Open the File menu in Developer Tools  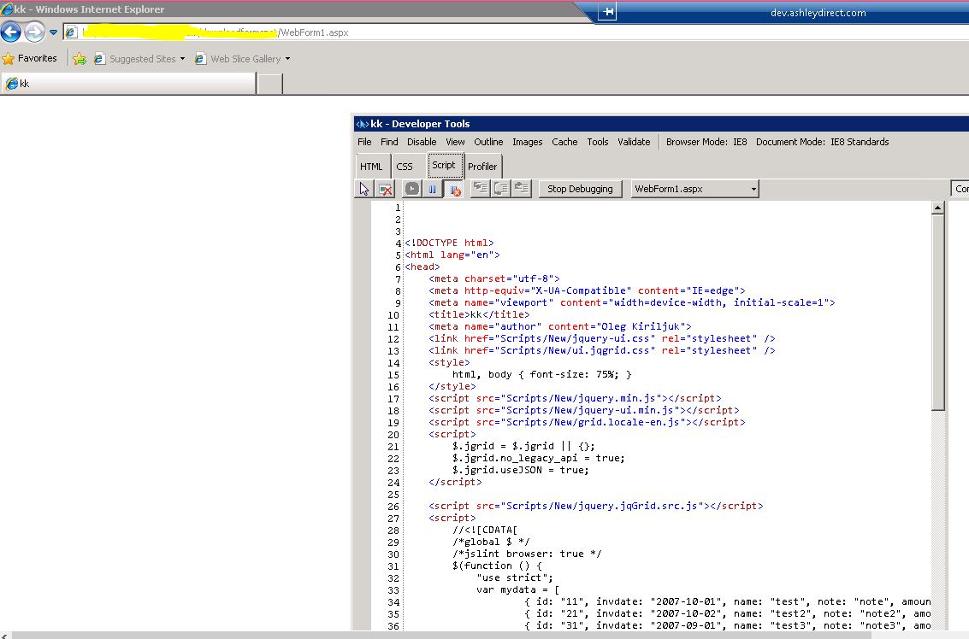click(x=364, y=142)
